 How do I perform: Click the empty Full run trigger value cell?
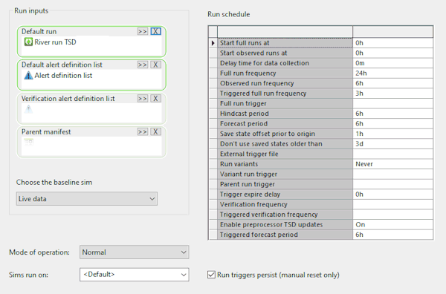point(392,103)
